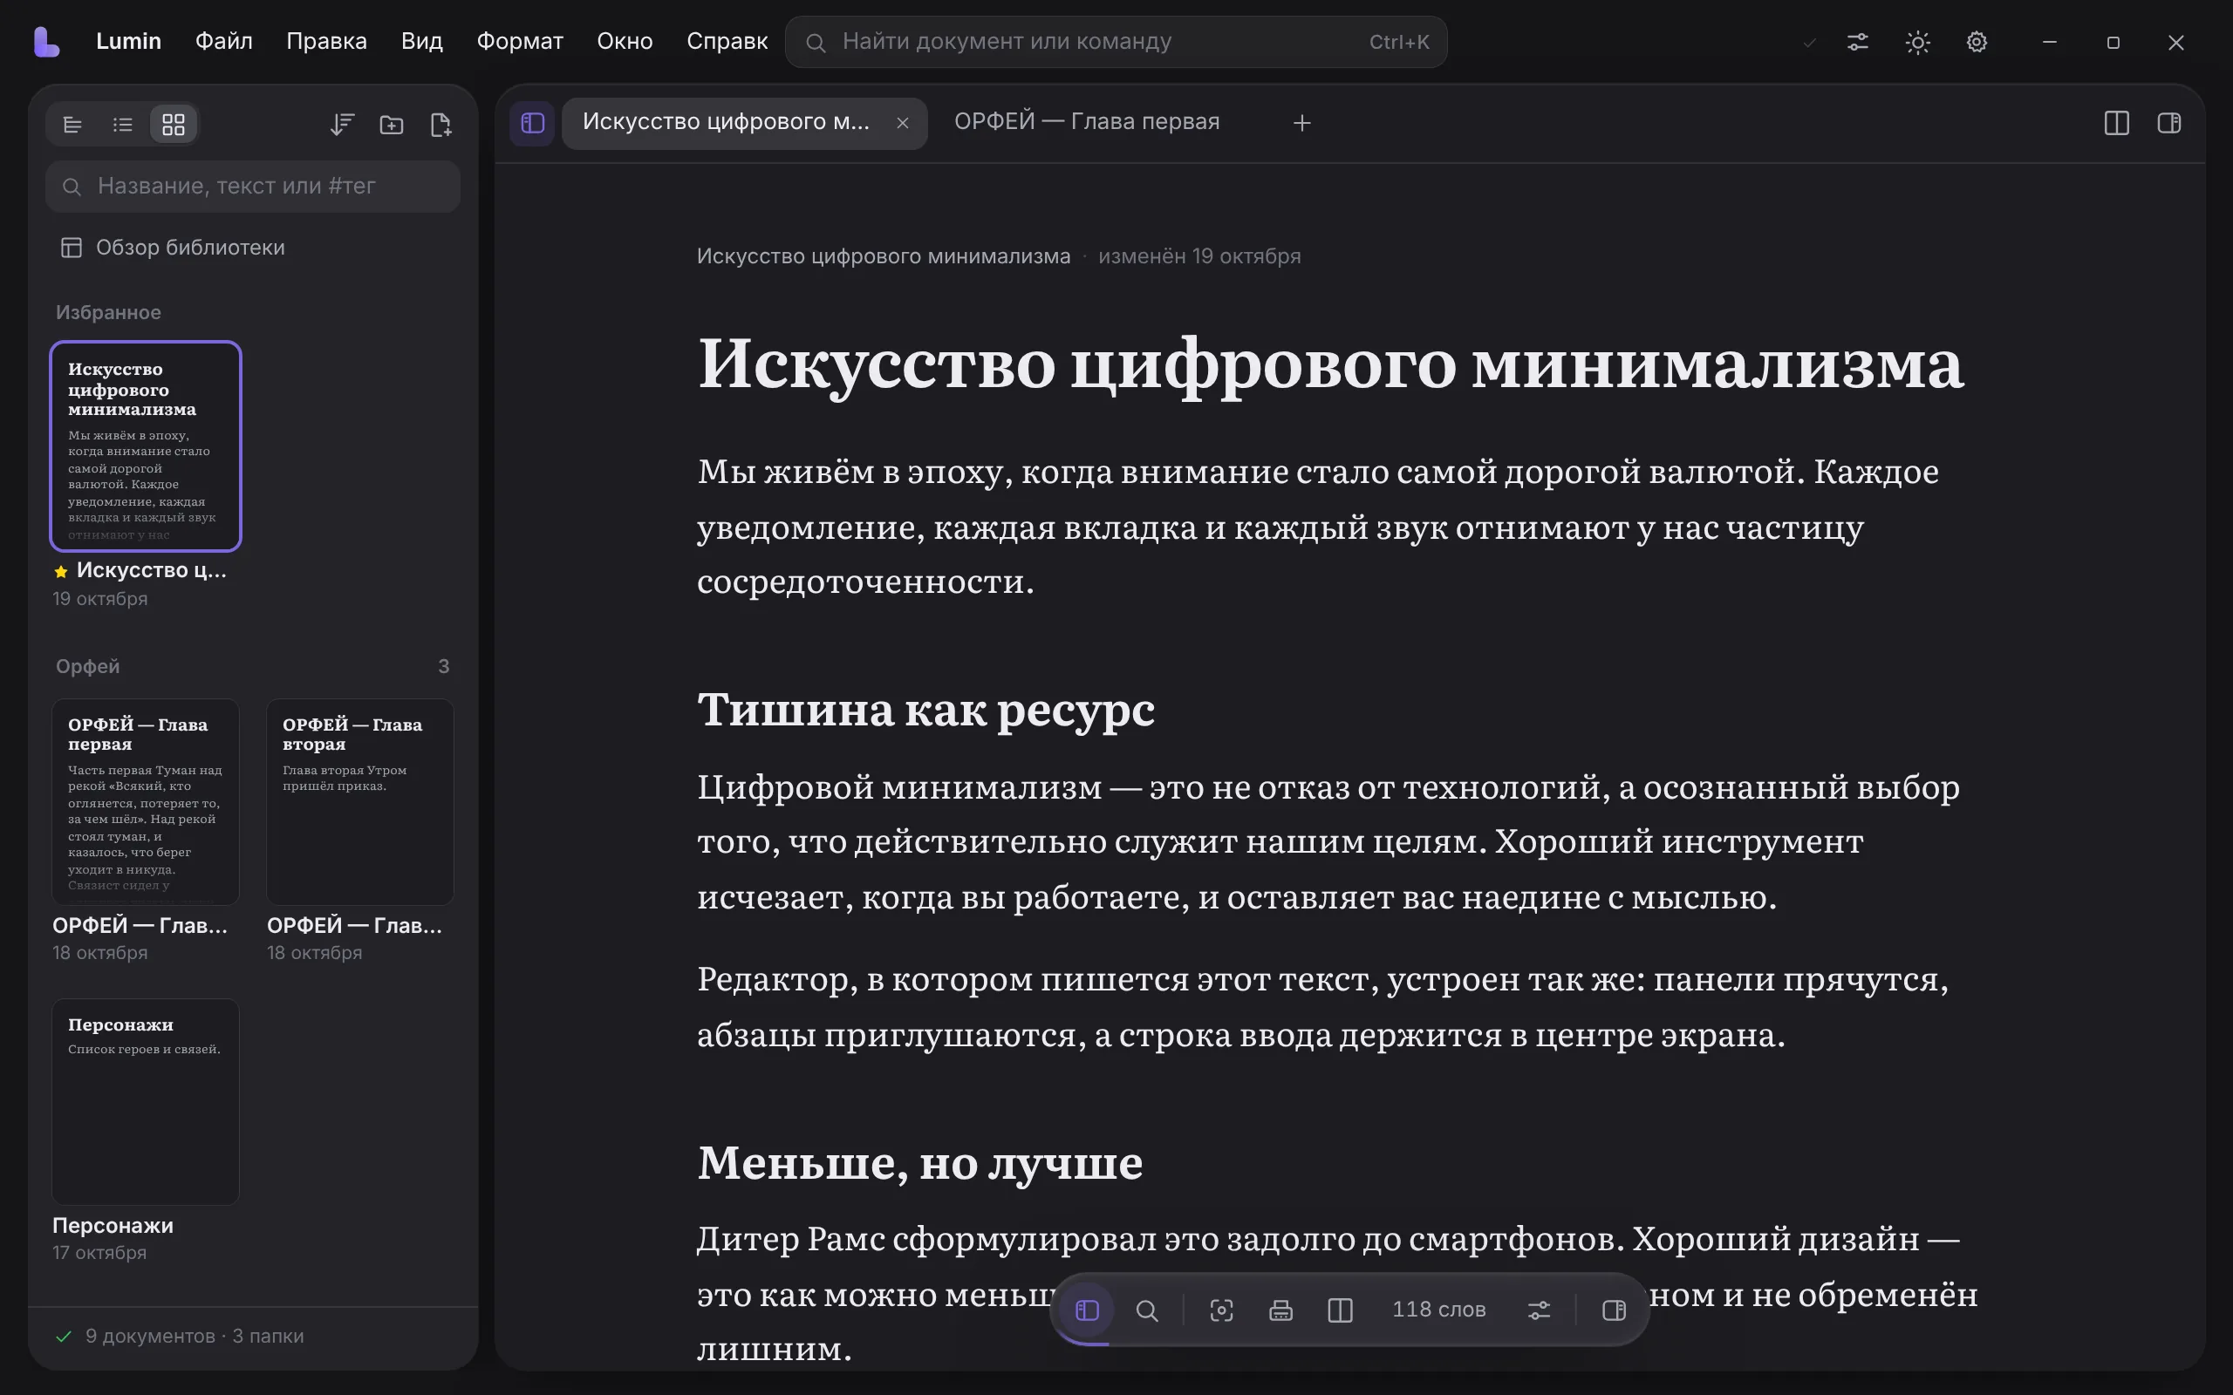Switch sidebar to tree outline view
Screen dimensions: 2233x1395
pyautogui.click(x=73, y=124)
